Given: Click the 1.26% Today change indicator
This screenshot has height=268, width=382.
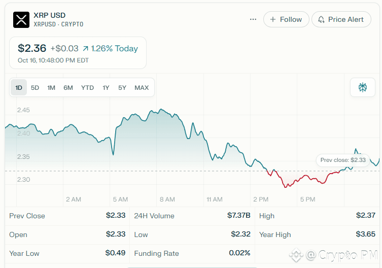Looking at the screenshot, I should (110, 49).
